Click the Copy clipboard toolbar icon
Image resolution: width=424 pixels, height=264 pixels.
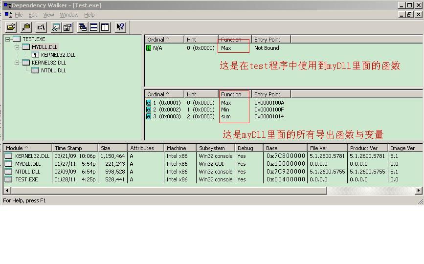coord(26,27)
